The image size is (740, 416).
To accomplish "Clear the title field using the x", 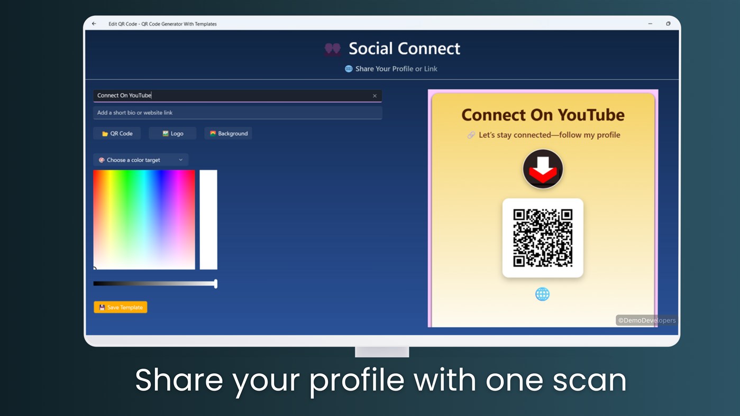I will tap(374, 96).
